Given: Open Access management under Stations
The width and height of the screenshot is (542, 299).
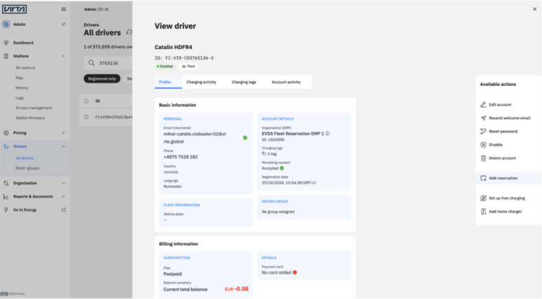Looking at the screenshot, I should pos(34,108).
